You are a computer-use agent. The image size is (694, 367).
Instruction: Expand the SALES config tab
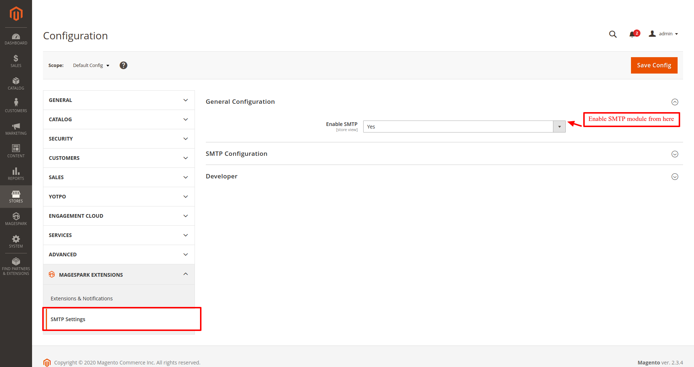[x=119, y=177]
